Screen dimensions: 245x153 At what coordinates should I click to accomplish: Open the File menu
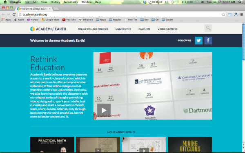[27, 2]
